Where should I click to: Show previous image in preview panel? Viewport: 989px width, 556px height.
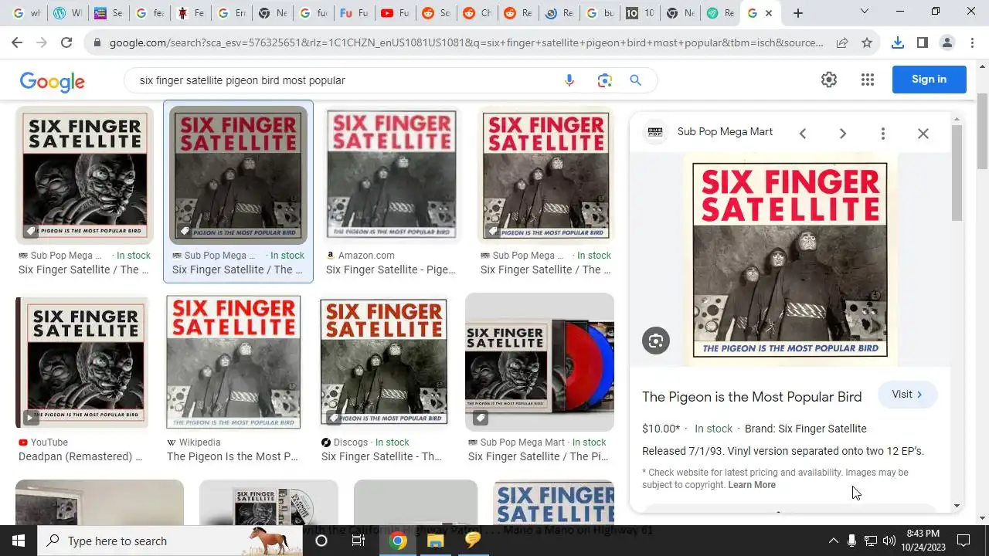tap(803, 134)
